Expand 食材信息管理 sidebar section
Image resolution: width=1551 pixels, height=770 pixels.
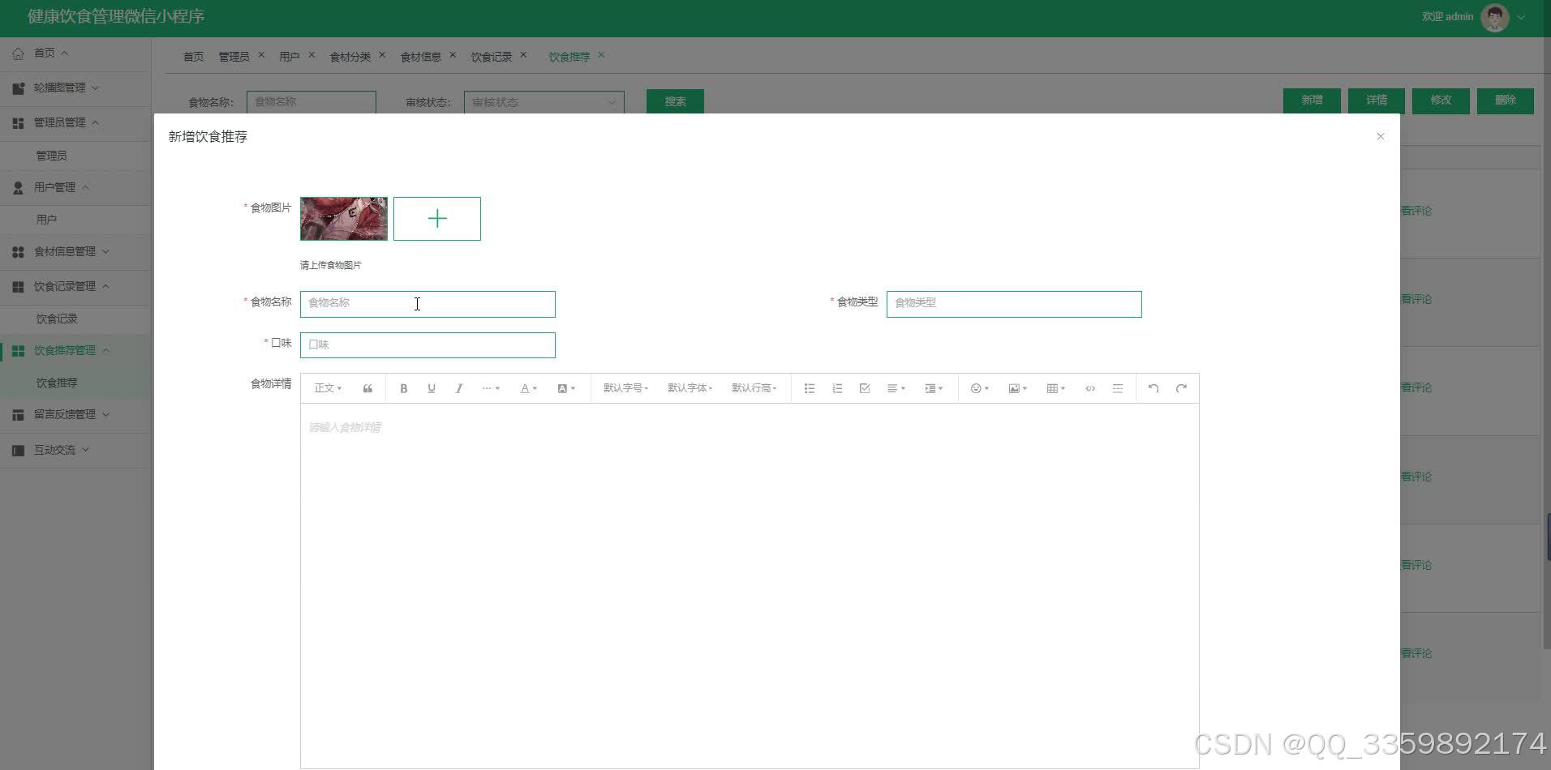pos(75,251)
